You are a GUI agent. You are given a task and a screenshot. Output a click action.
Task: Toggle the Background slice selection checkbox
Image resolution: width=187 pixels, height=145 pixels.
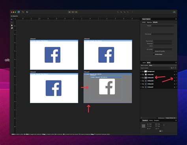tap(141, 71)
